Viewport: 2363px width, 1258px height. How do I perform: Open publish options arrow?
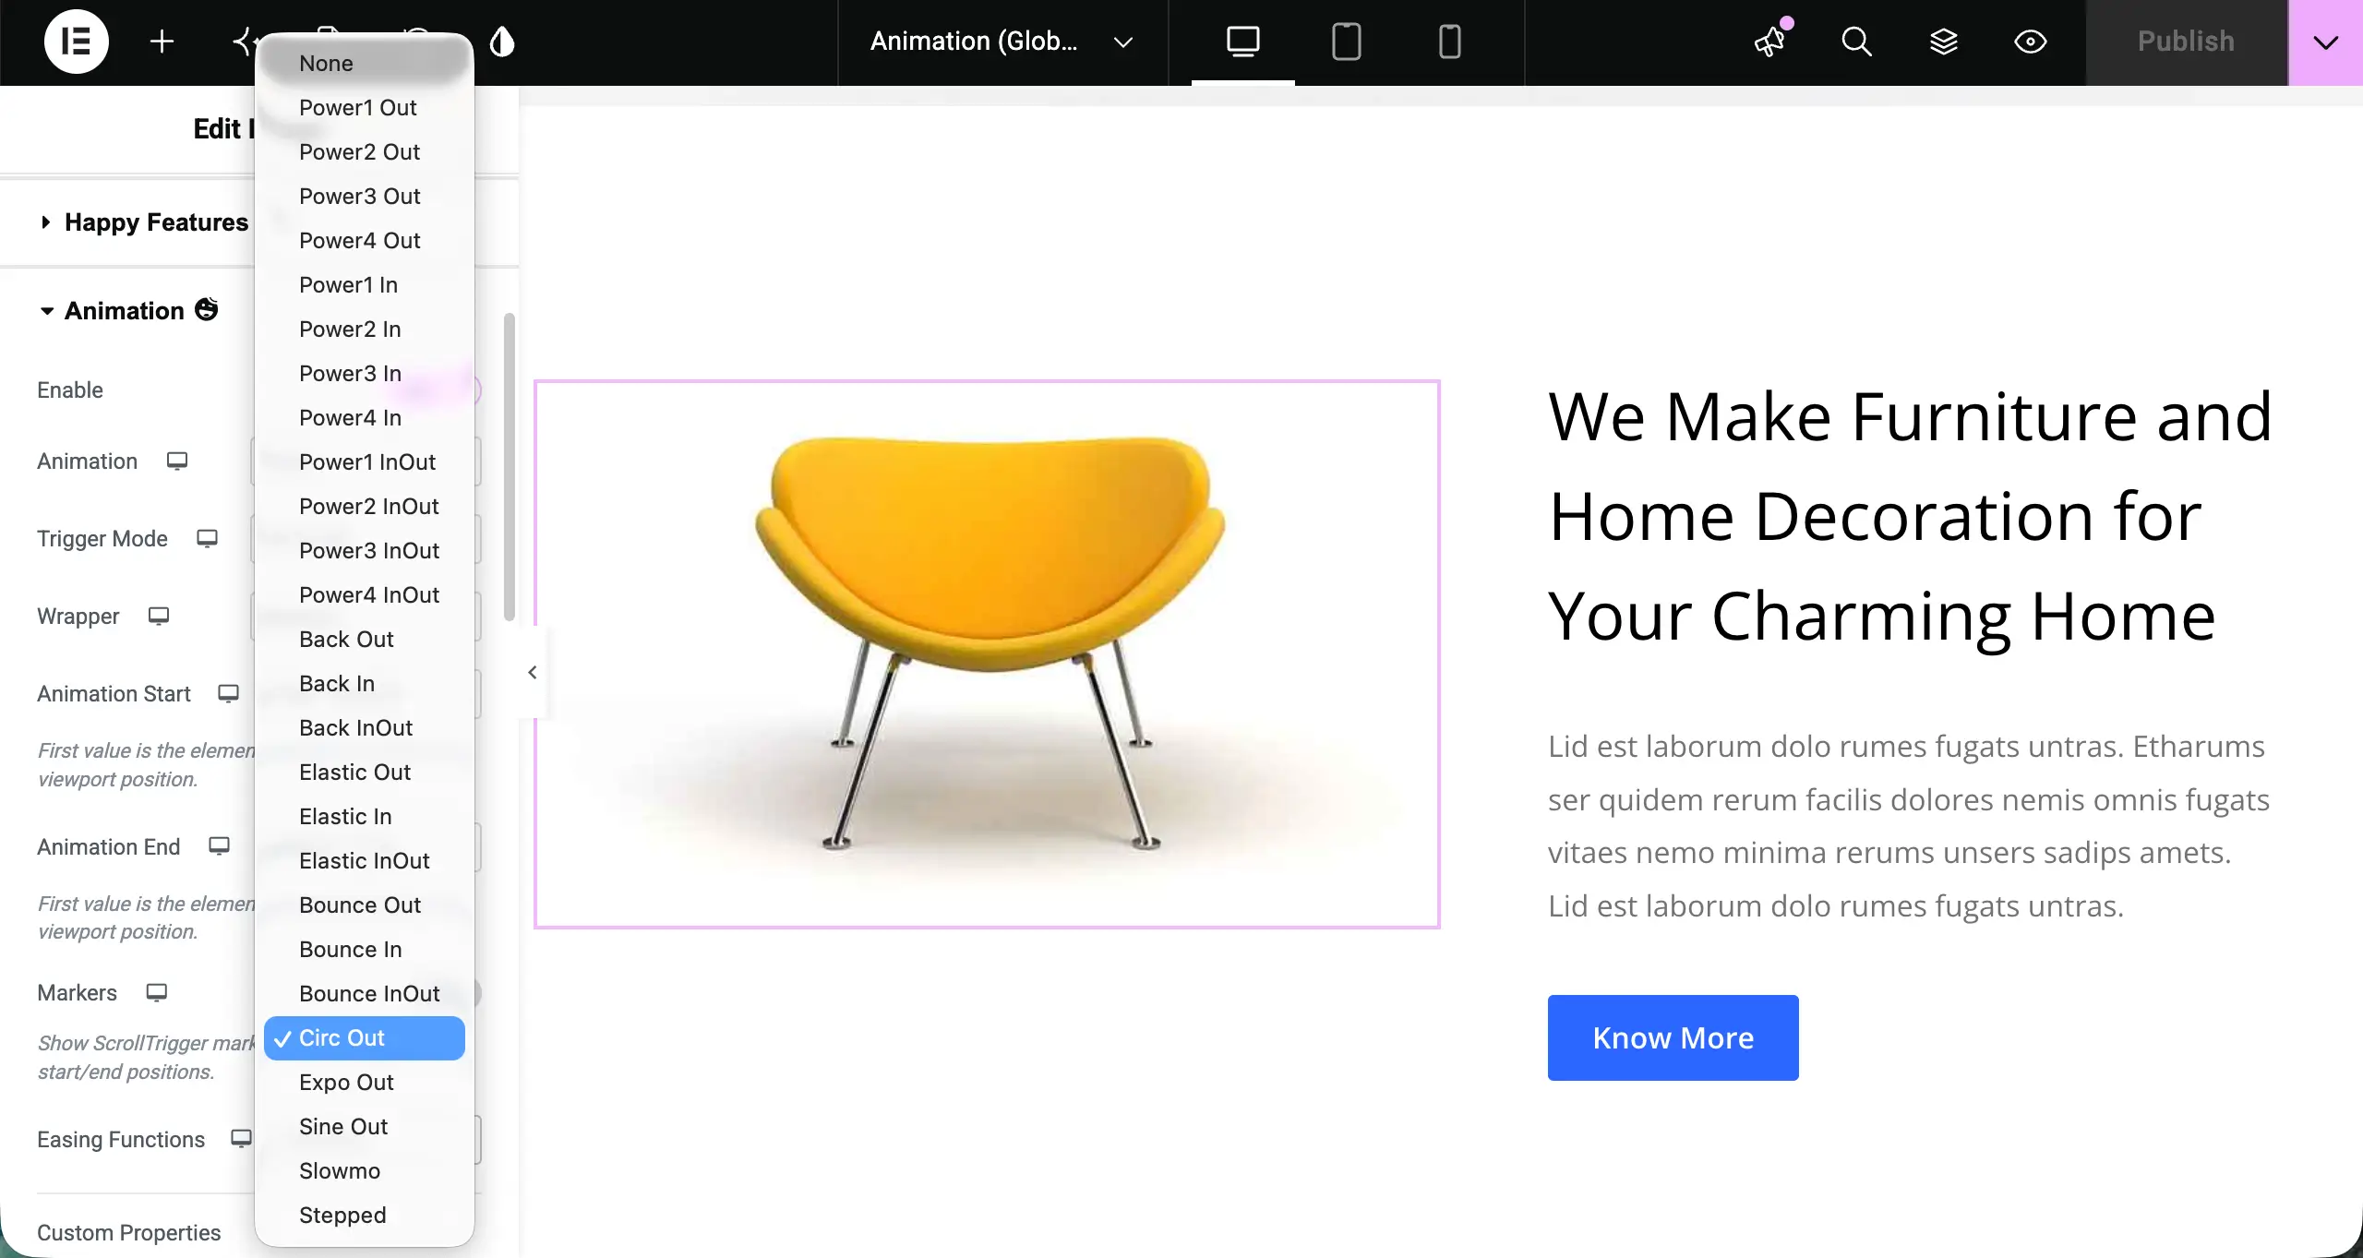point(2325,42)
